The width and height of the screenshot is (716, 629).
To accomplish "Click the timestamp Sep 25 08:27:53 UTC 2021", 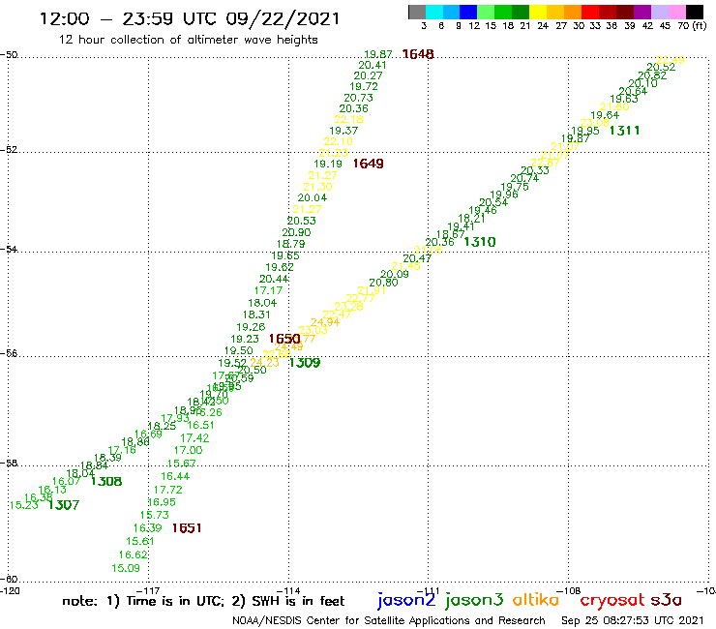I will tap(633, 620).
